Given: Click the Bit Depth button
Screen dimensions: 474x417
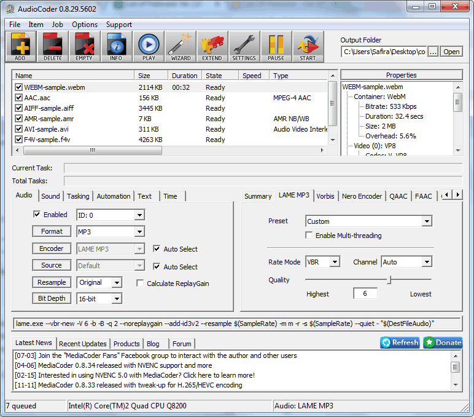Looking at the screenshot, I should 52,298.
